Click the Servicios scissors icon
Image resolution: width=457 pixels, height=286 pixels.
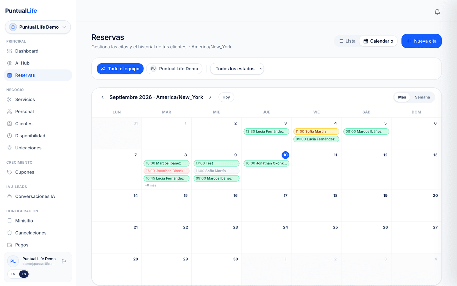(x=10, y=99)
